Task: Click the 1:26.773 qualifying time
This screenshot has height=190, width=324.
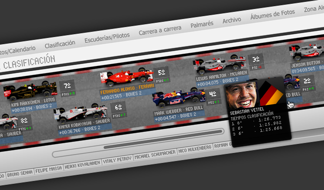Action: pos(270,119)
